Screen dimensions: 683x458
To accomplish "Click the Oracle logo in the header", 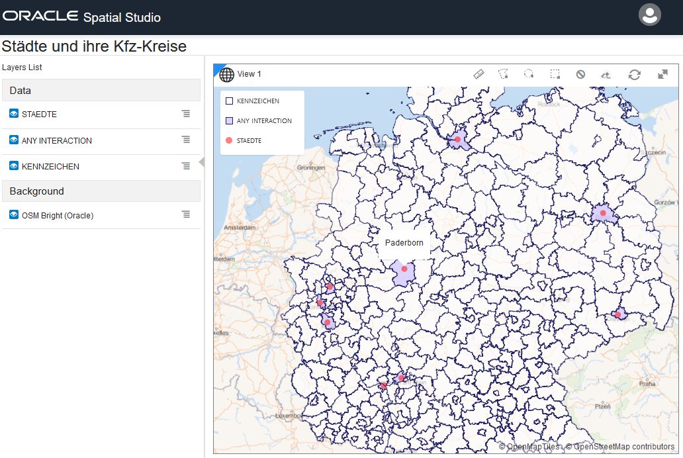I will (40, 16).
